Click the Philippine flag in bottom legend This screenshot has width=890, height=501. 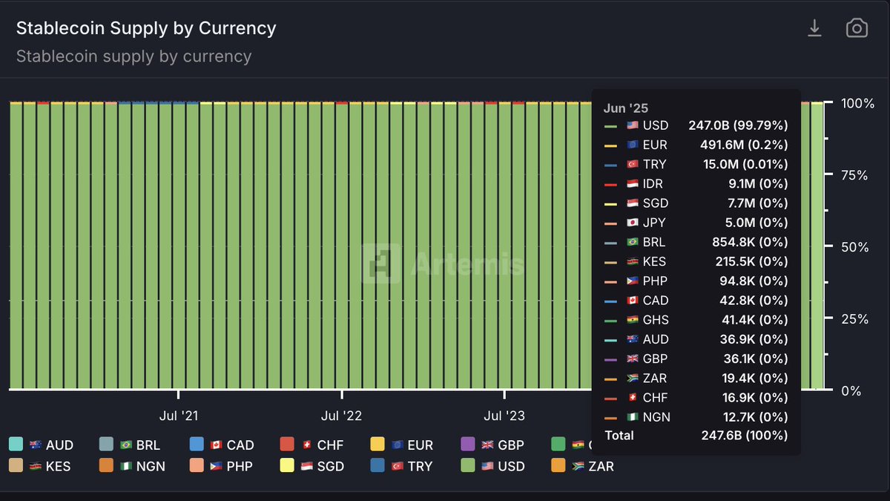click(216, 466)
